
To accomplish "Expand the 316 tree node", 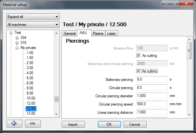I will pyautogui.click(x=17, y=43).
